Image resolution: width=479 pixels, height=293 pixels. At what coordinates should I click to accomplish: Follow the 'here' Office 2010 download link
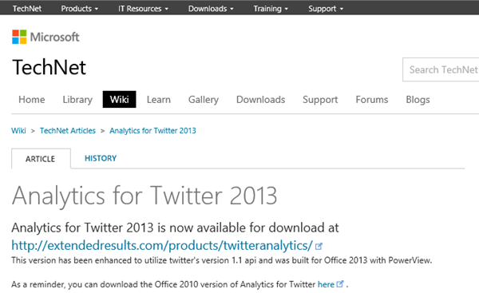pyautogui.click(x=326, y=284)
